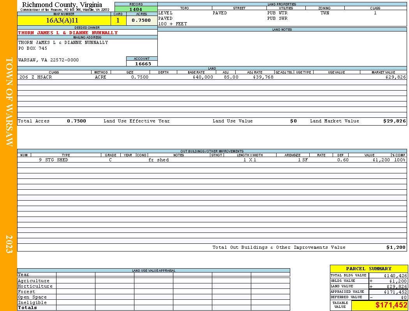409x311 pixels.
Task: Click Totals row label in land use appraisal
Action: click(27, 308)
